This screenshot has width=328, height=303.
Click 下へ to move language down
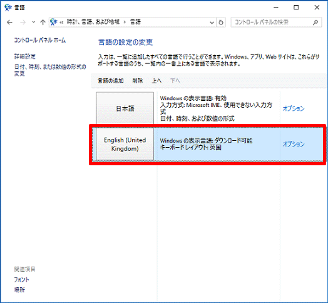[x=175, y=81]
